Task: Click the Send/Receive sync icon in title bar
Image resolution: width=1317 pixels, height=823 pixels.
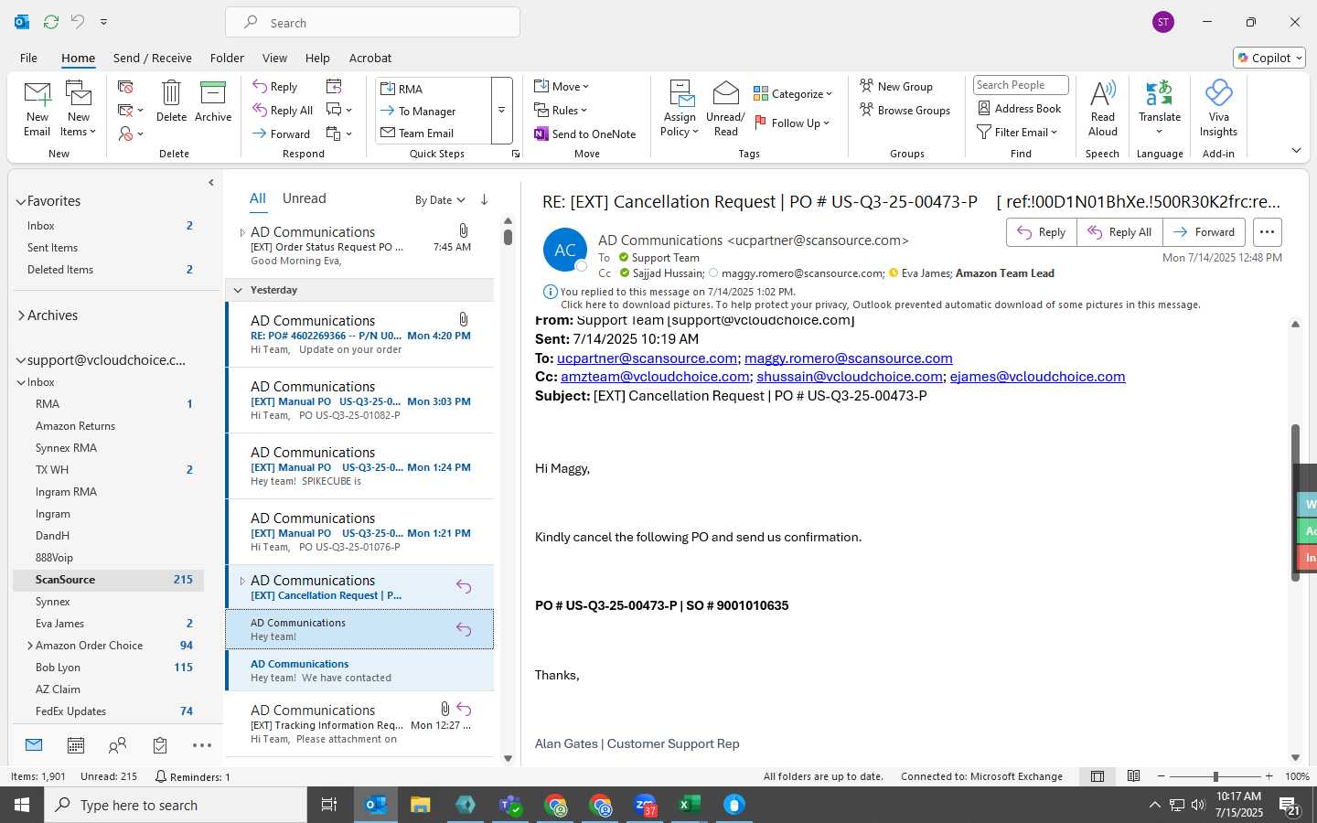Action: point(51,21)
